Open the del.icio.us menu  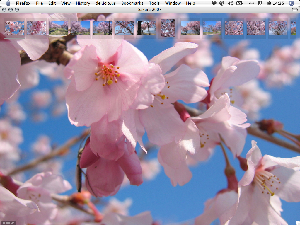click(x=105, y=3)
